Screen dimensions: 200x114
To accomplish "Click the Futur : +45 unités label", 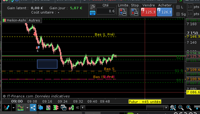I will click(x=145, y=102).
